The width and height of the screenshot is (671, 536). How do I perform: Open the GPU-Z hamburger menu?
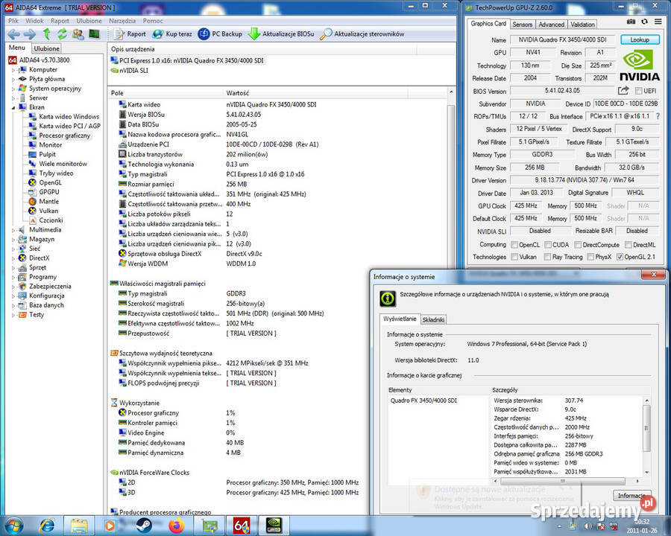point(658,22)
